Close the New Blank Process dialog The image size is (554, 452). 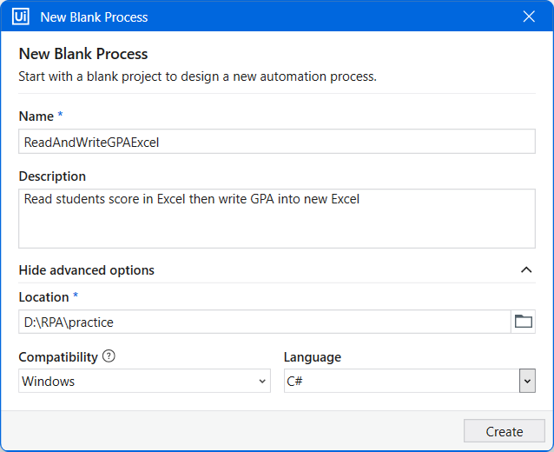[529, 17]
